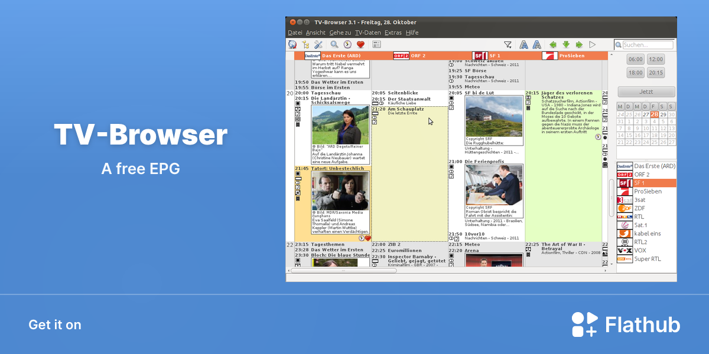The image size is (709, 354).
Task: Select kabel eins in the channel list
Action: (646, 234)
